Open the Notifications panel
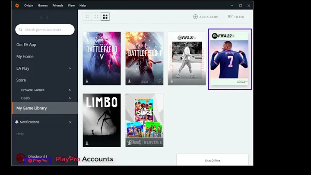Viewport: 311px width, 175px height. (x=29, y=122)
